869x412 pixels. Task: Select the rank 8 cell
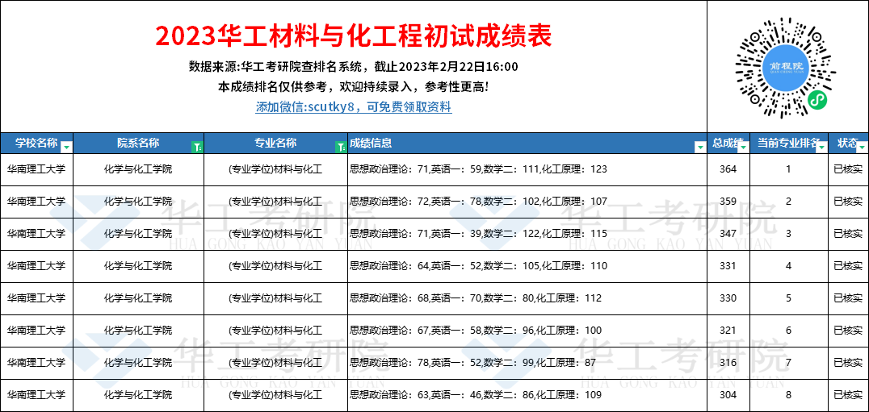coord(788,395)
